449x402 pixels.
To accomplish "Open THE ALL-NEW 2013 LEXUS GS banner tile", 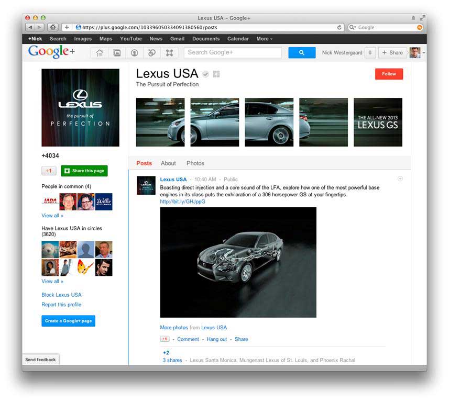I will [378, 122].
